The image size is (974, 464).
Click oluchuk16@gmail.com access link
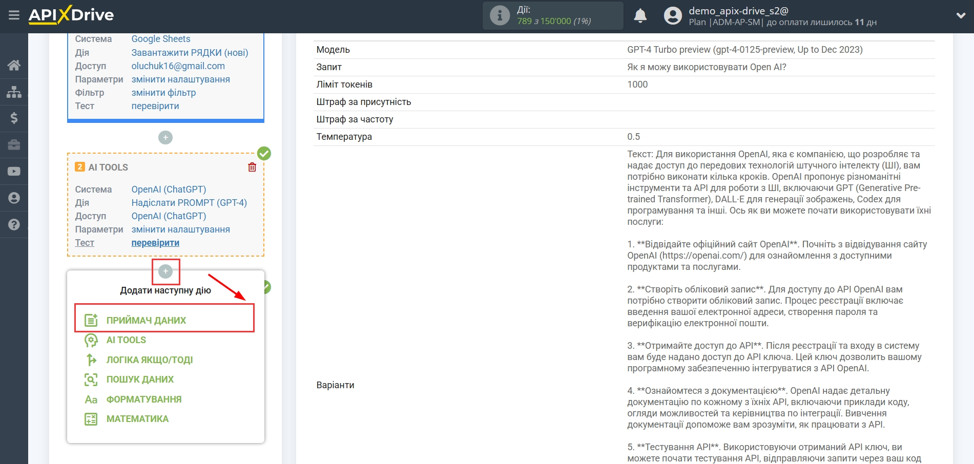click(178, 66)
